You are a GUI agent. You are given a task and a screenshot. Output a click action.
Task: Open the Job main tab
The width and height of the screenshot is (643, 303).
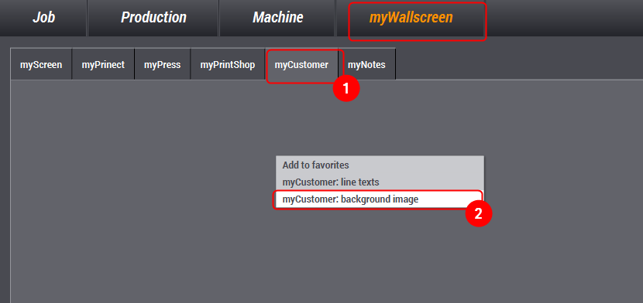coord(43,18)
